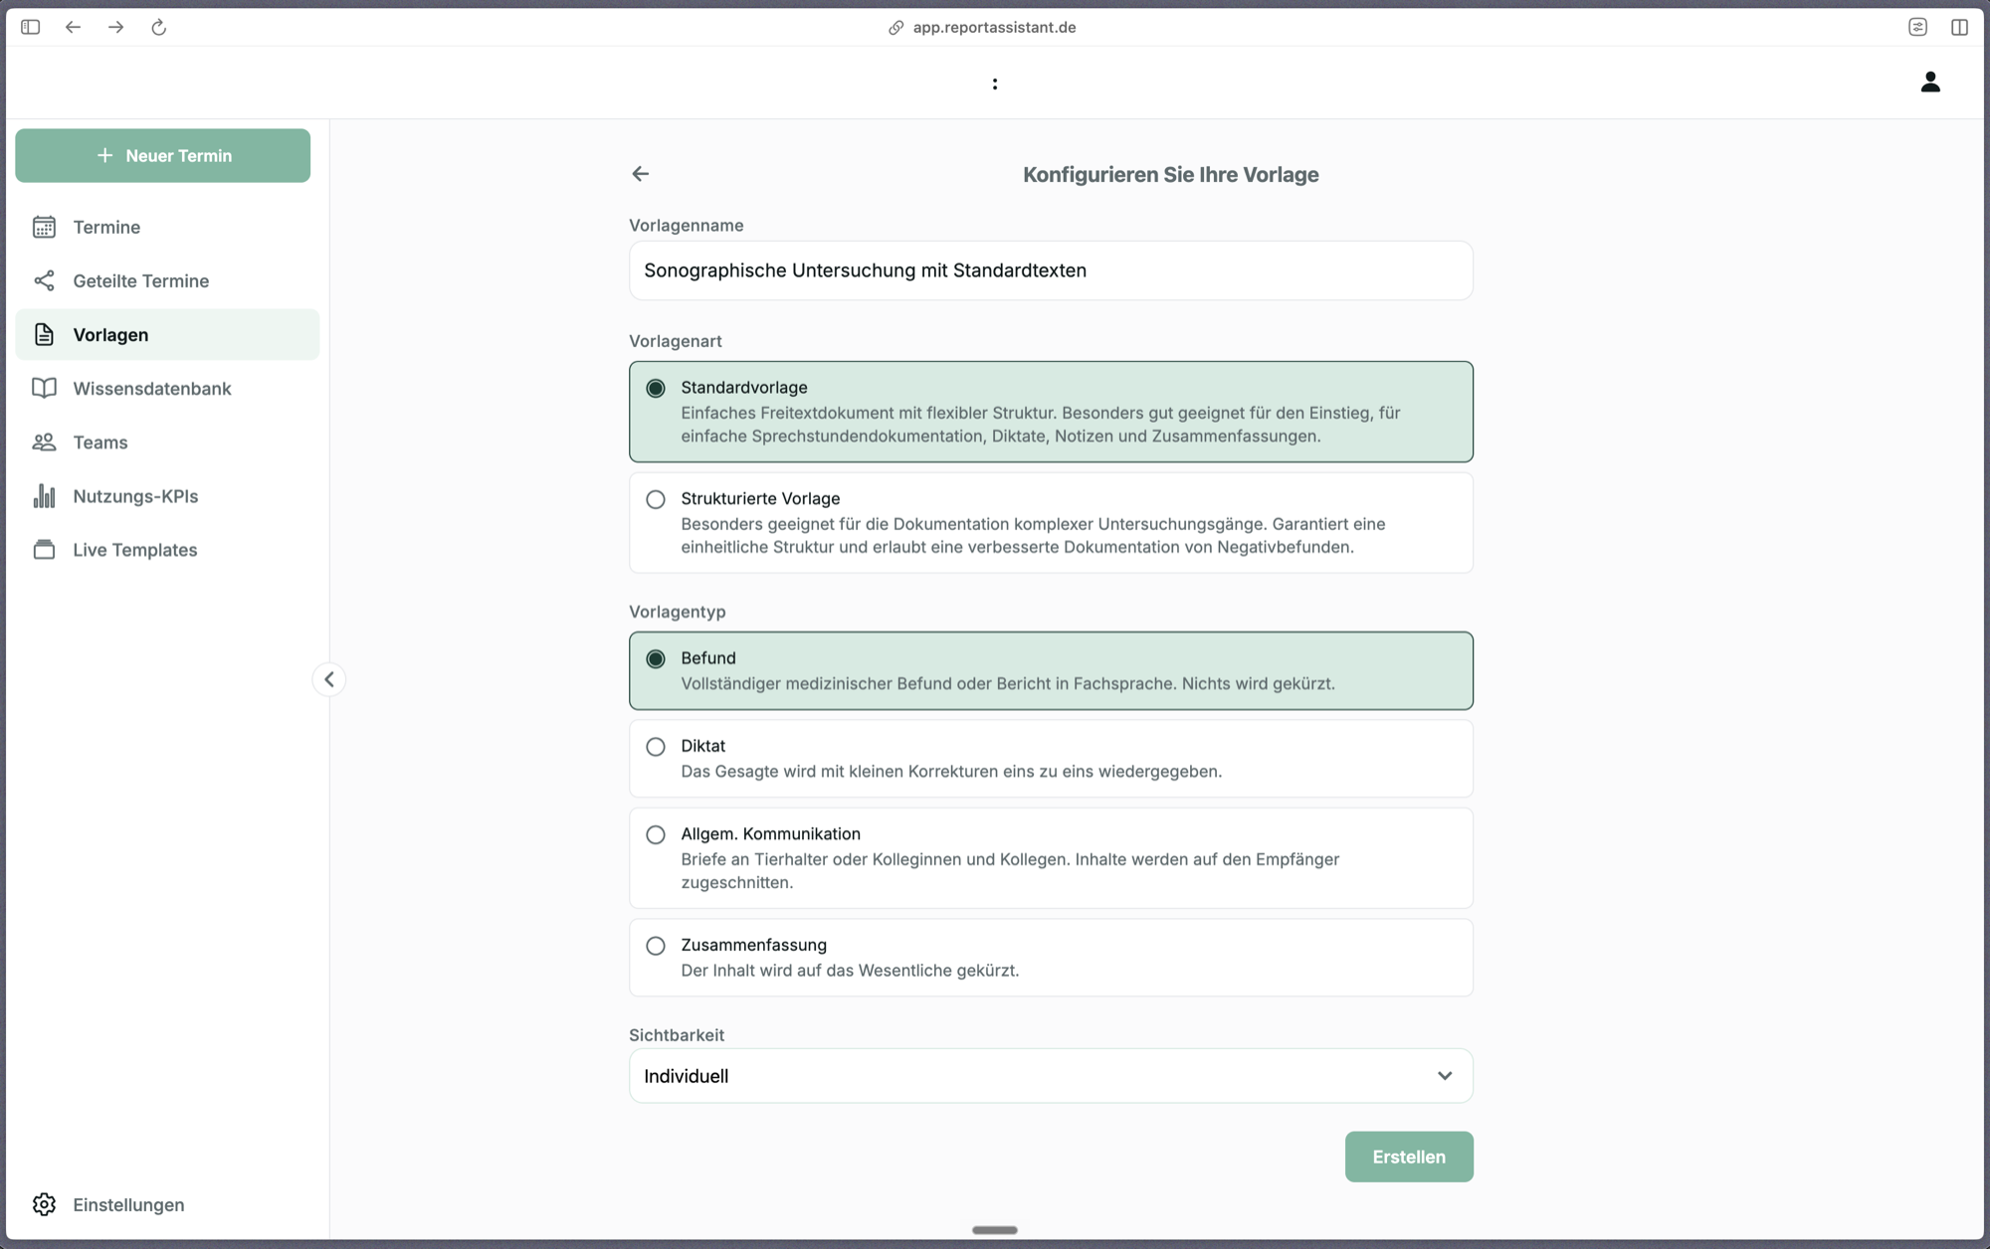Viewport: 1990px width, 1249px height.
Task: Go forward with browser forward arrow
Action: tap(116, 27)
